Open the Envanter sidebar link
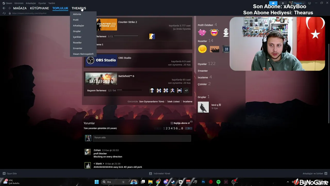330x186 pixels. point(203,71)
